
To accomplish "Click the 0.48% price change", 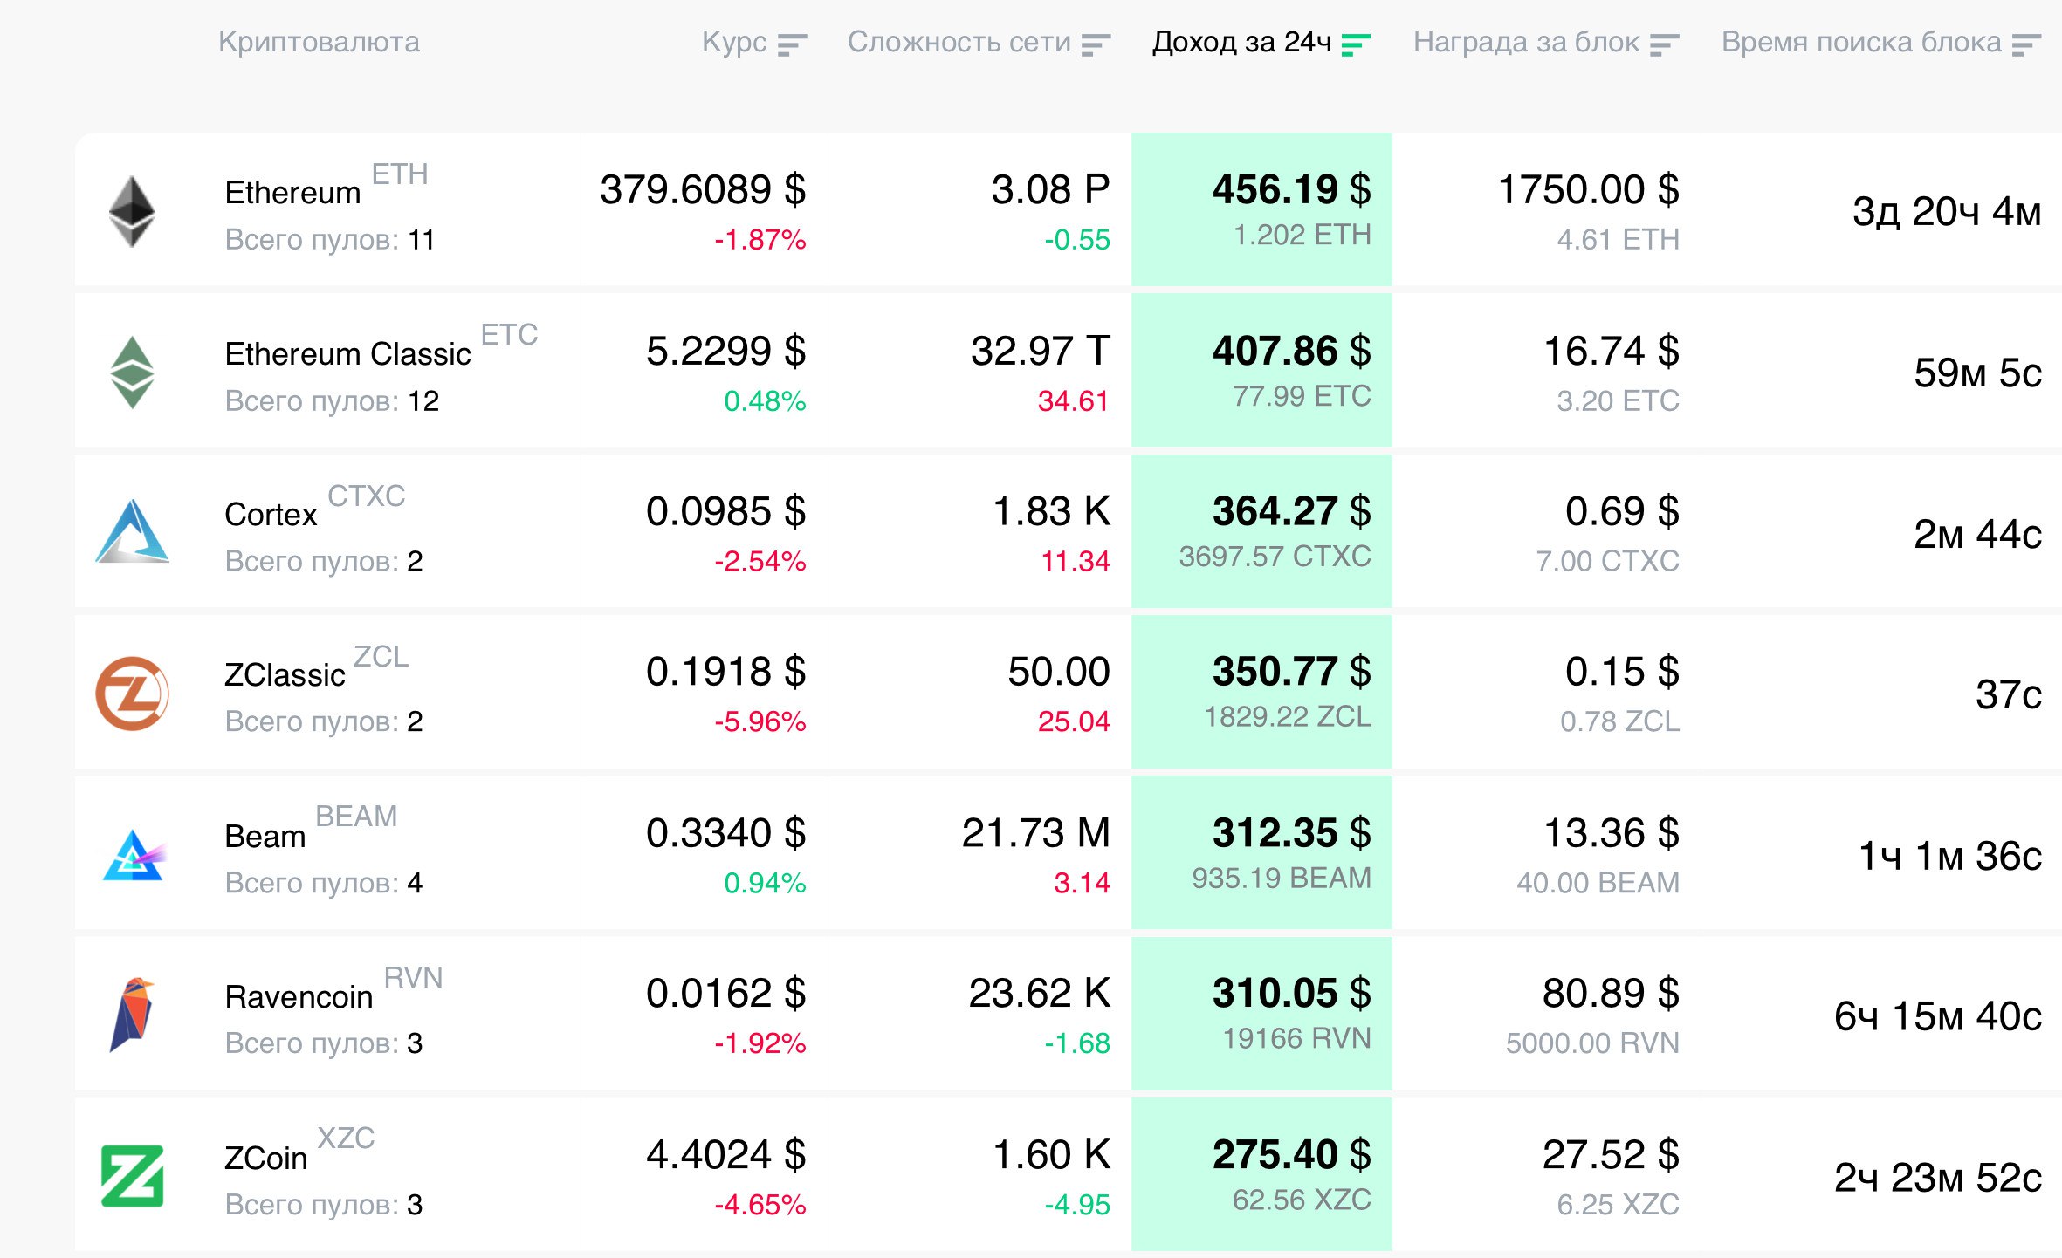I will (x=765, y=401).
